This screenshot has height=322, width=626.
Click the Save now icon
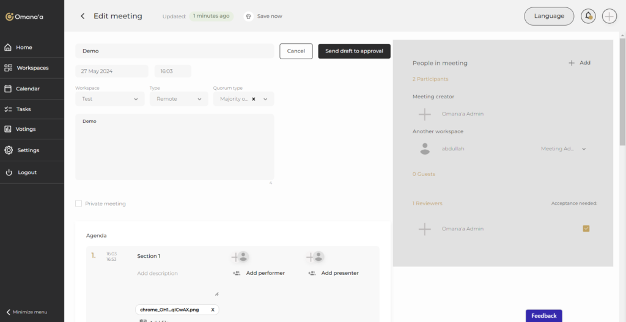pos(249,16)
